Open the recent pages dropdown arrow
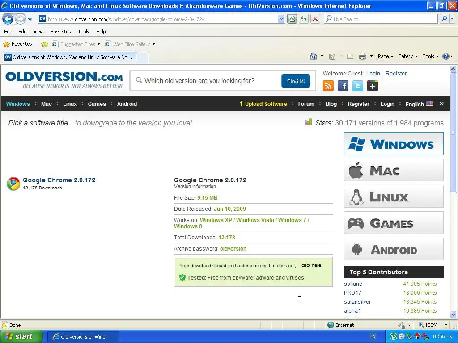458x343 pixels. coord(30,19)
